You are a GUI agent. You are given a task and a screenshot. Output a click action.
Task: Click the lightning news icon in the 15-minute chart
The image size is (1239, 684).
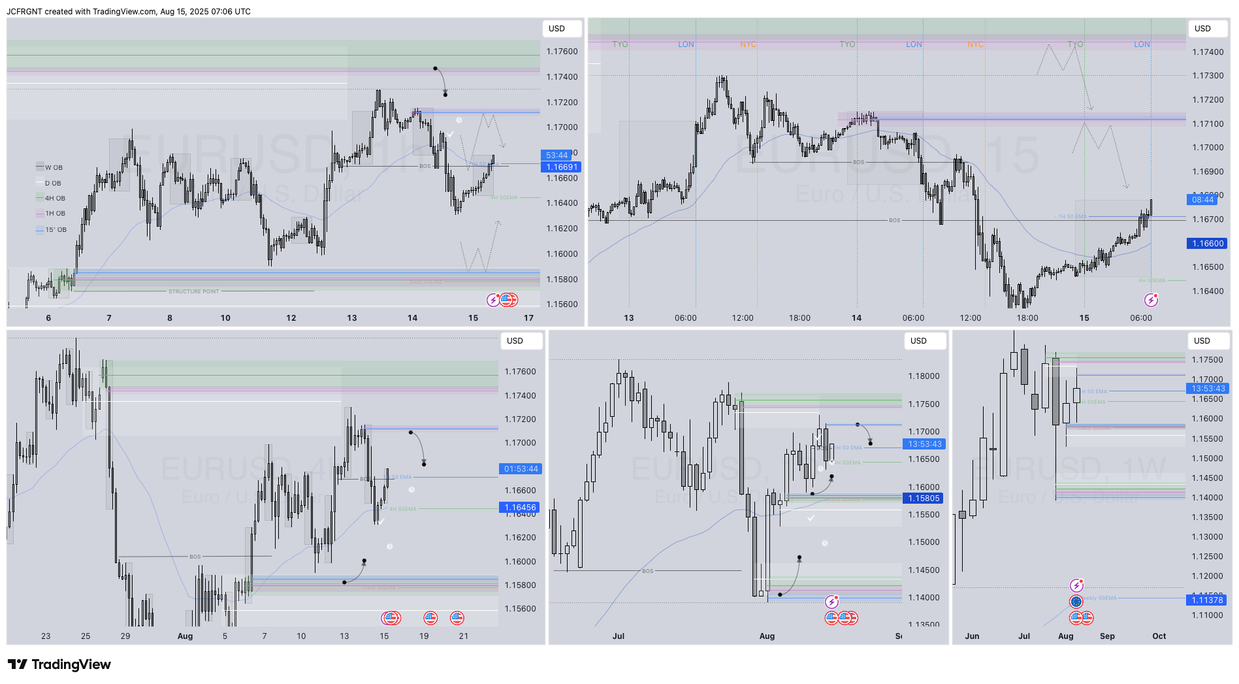pyautogui.click(x=1151, y=300)
